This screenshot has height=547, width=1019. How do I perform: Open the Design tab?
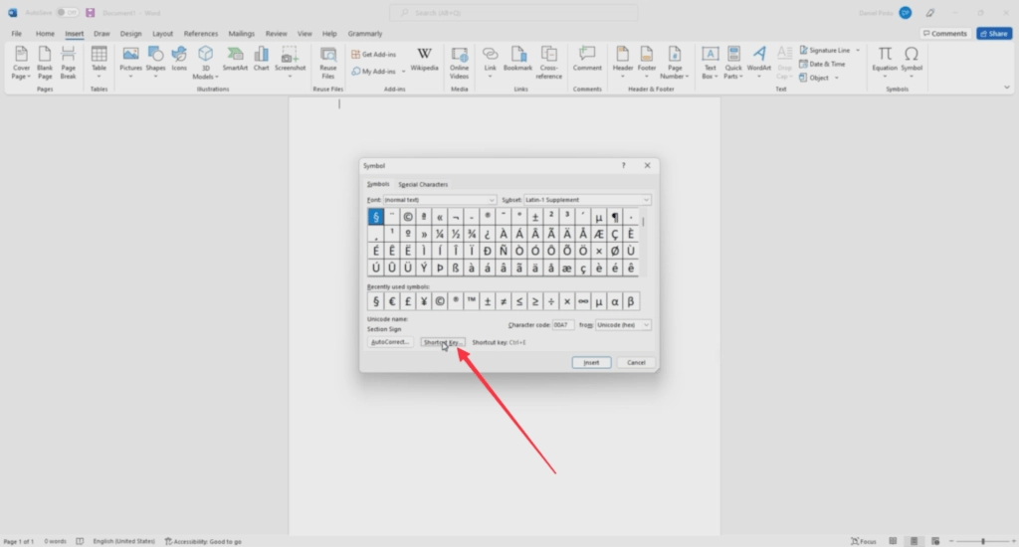130,33
